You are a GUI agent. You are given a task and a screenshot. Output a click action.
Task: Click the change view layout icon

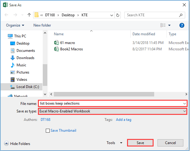[163, 25]
